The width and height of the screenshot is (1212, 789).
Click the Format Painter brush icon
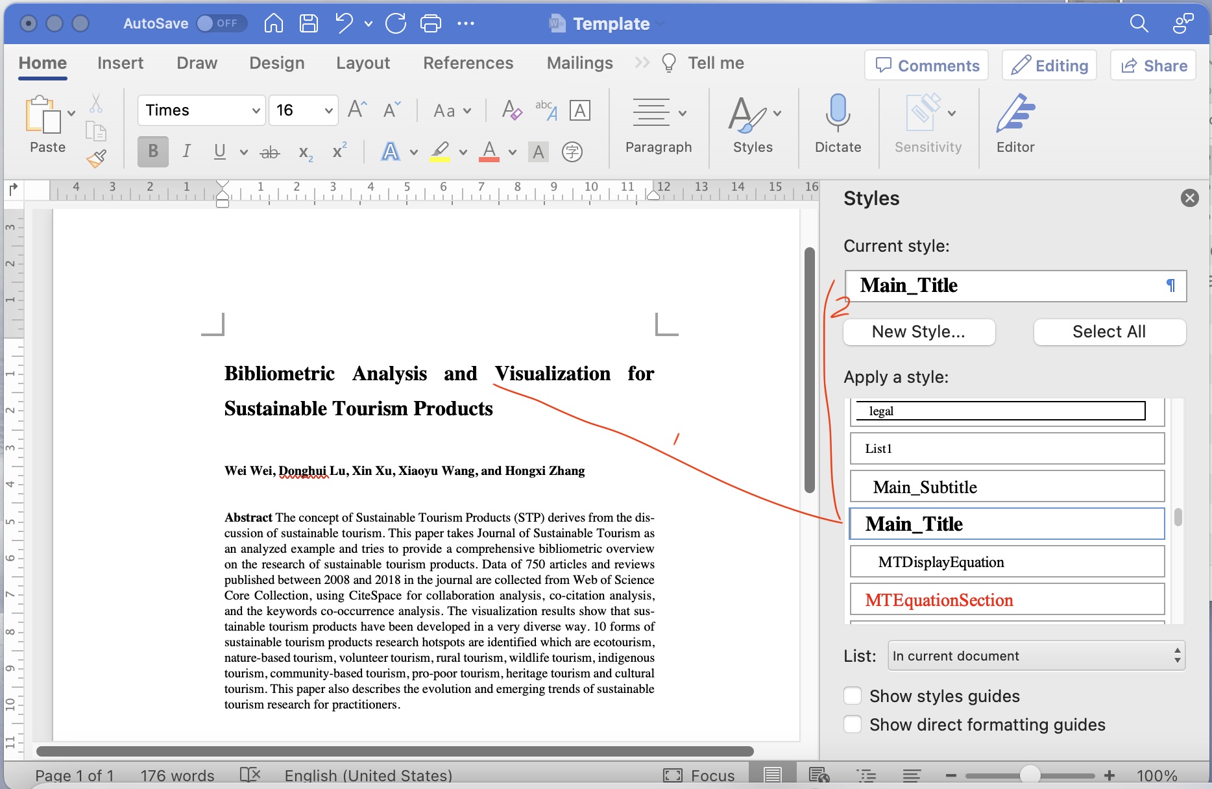pyautogui.click(x=96, y=158)
